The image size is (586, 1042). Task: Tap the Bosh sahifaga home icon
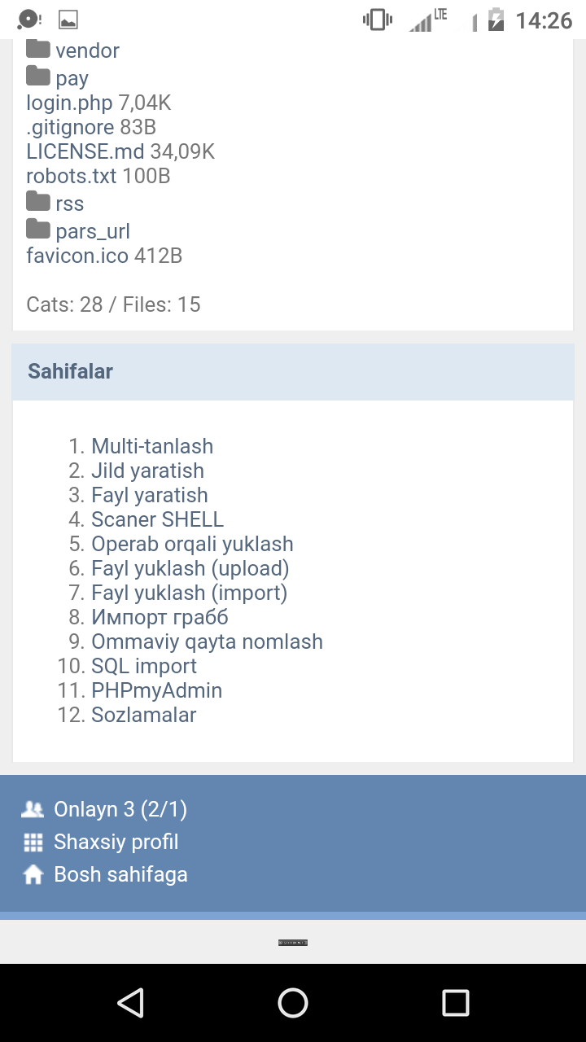pos(33,875)
